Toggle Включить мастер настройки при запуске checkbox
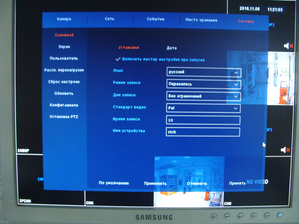 coord(118,59)
